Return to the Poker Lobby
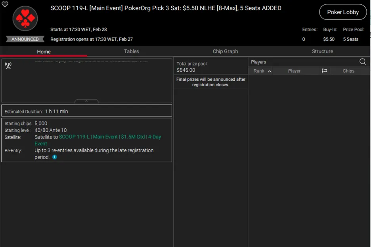The width and height of the screenshot is (371, 247). point(342,12)
